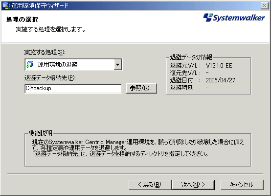Screen dimensions: 271x196
Task: Click the 機能説明 group title
Action: pyautogui.click(x=40, y=133)
